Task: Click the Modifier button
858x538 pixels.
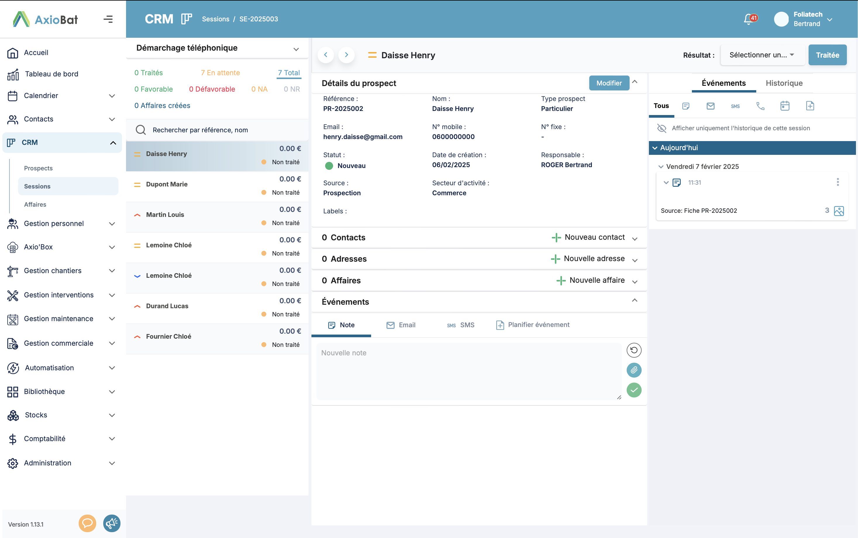Action: 609,83
